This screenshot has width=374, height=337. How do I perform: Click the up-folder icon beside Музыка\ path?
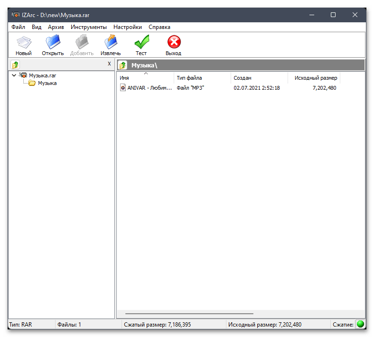(x=123, y=65)
